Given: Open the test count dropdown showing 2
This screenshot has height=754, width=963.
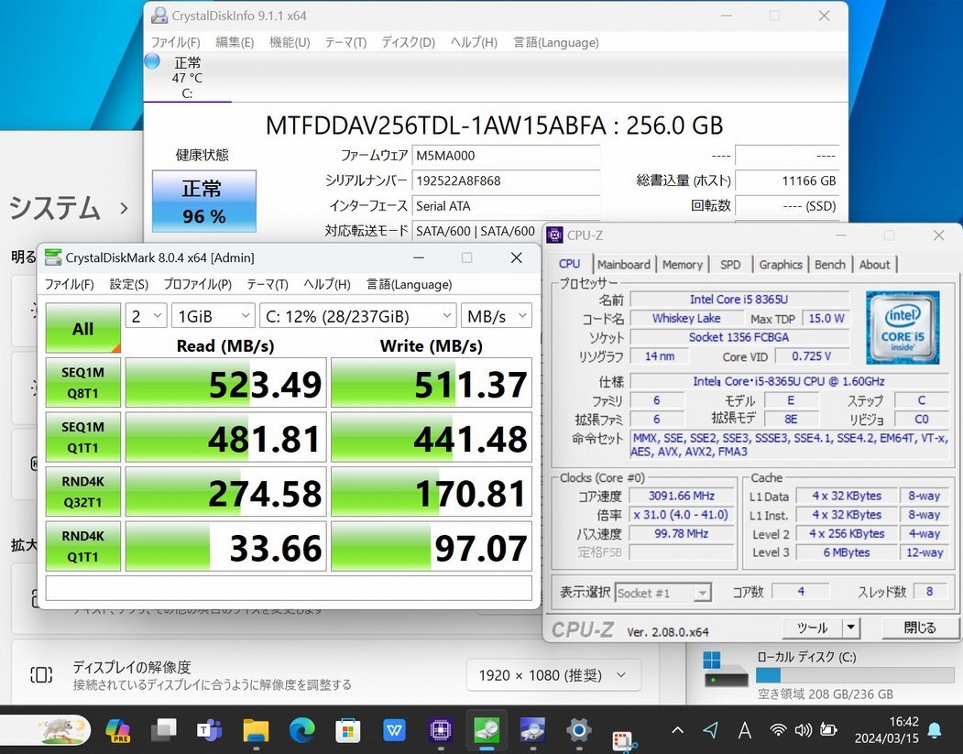Looking at the screenshot, I should [x=146, y=316].
